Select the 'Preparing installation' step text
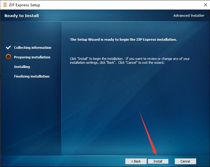This screenshot has width=210, height=167. (32, 57)
